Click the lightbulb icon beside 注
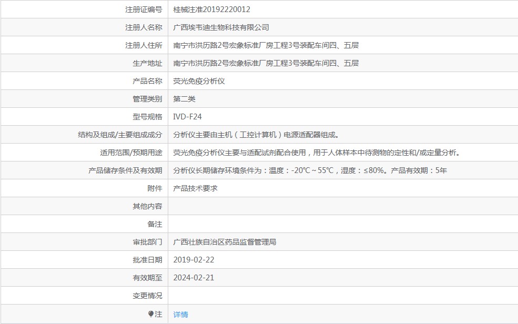 coord(151,314)
